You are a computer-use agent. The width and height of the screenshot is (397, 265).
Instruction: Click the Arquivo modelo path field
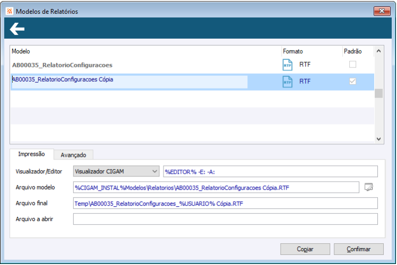217,187
